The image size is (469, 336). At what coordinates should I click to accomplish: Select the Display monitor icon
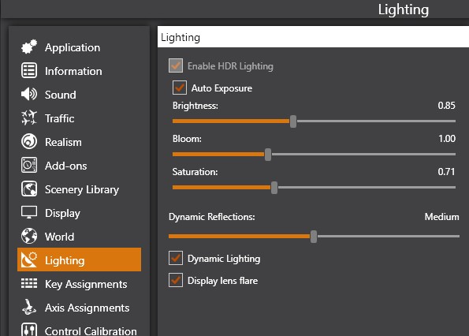29,212
